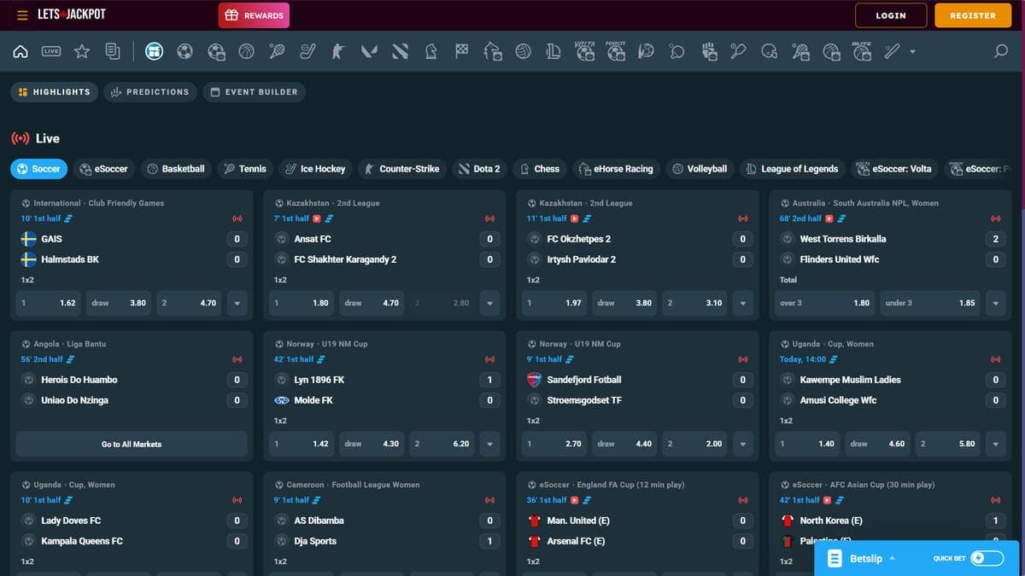Select the Basketball icon in sports bar
This screenshot has height=576, width=1025.
click(246, 52)
